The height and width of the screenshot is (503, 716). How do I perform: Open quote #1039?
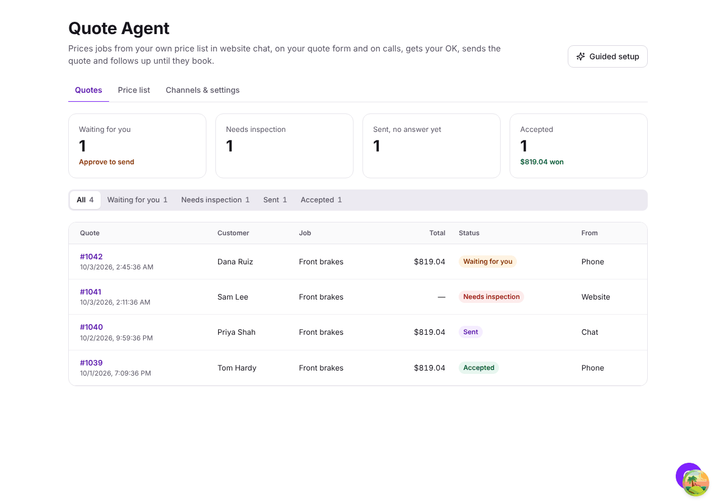pyautogui.click(x=91, y=363)
